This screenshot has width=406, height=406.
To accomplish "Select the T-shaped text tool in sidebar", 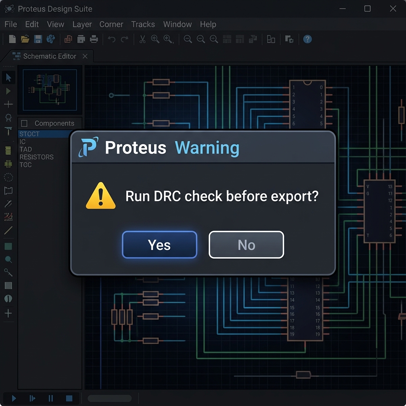I will tap(8, 131).
